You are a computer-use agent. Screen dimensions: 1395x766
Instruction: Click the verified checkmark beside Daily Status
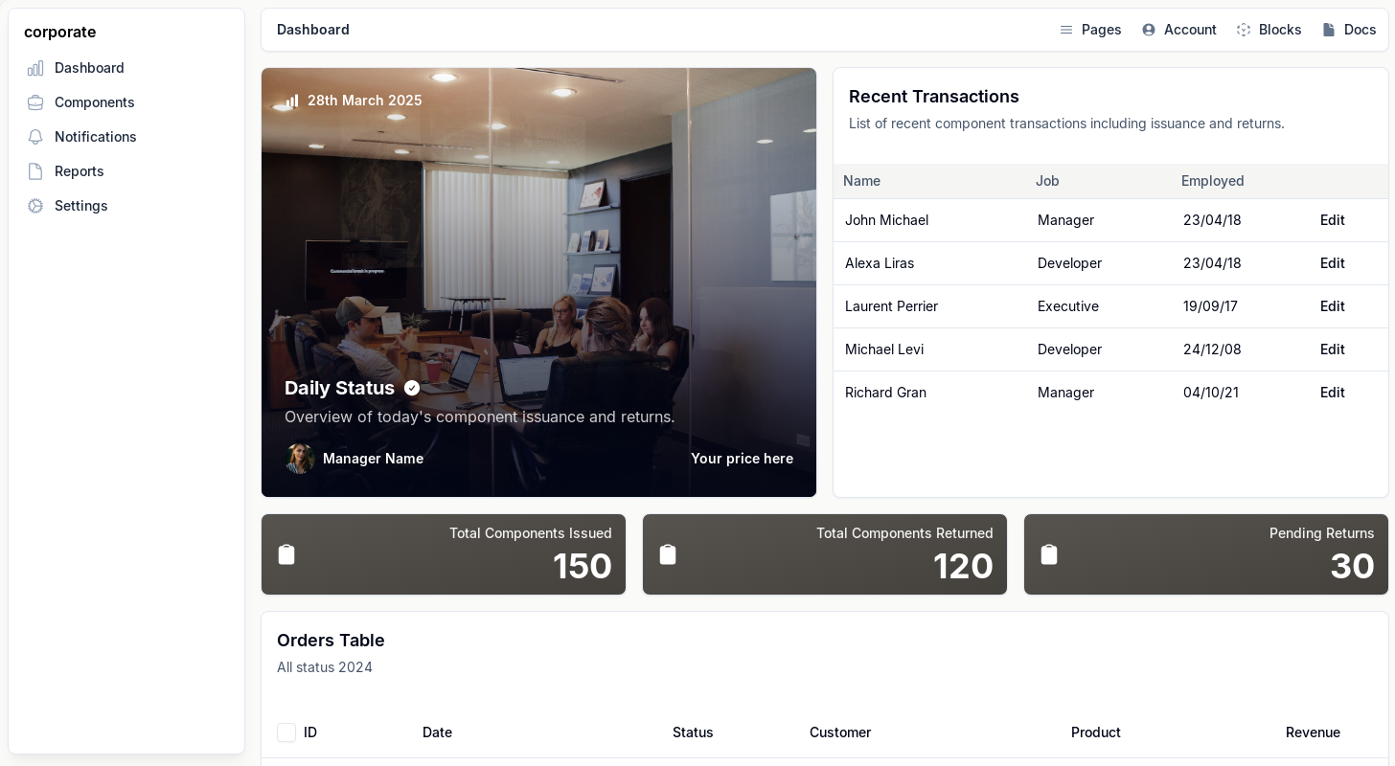coord(412,388)
